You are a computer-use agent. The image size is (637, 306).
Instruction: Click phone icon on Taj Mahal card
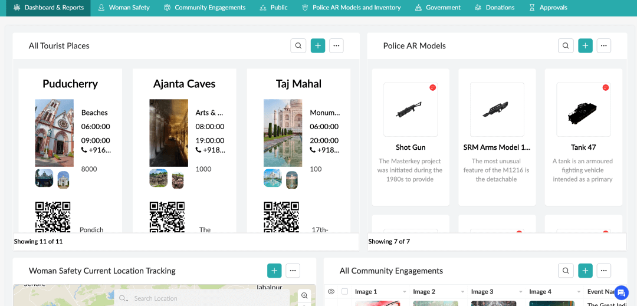click(313, 150)
